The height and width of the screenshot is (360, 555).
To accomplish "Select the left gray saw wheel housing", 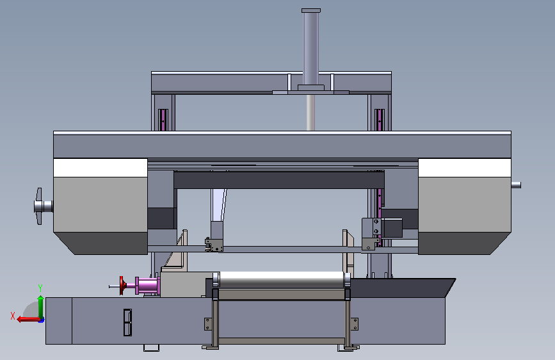I will 101,206.
